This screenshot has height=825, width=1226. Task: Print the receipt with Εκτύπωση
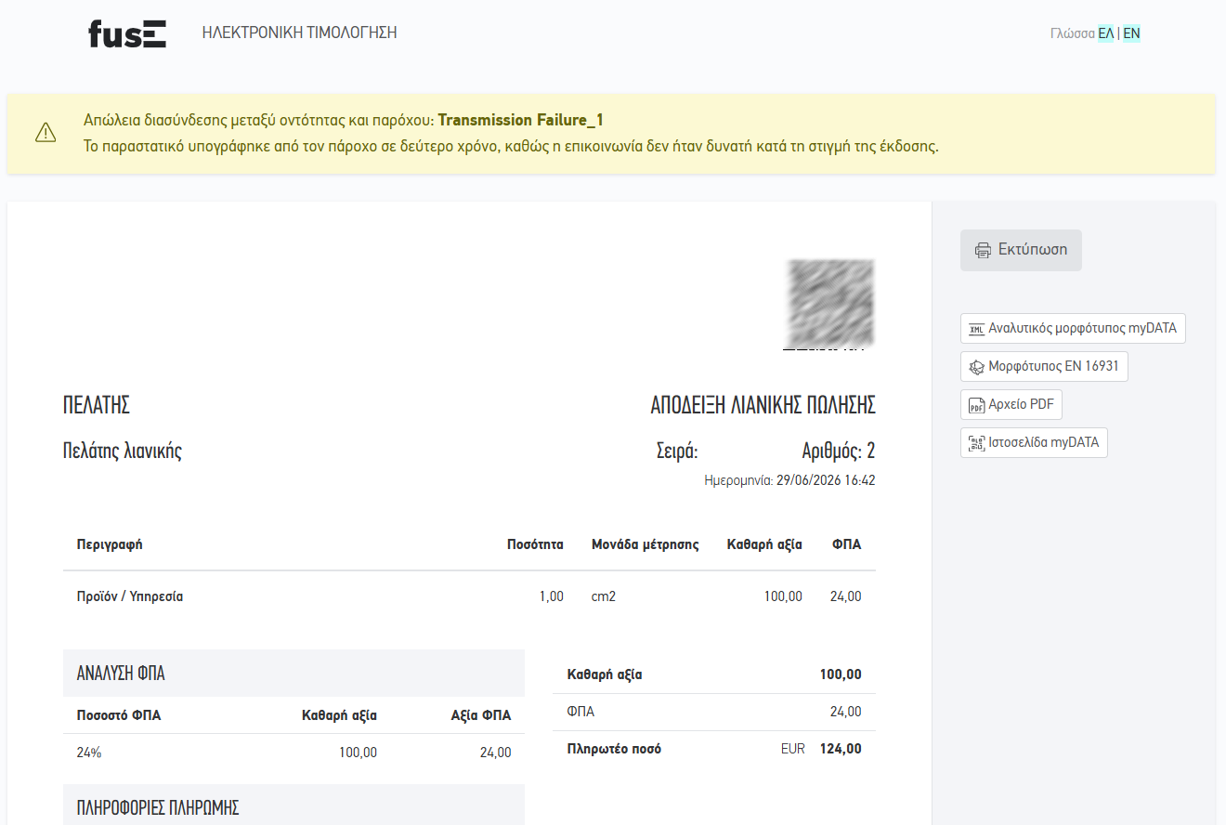[x=1021, y=250]
